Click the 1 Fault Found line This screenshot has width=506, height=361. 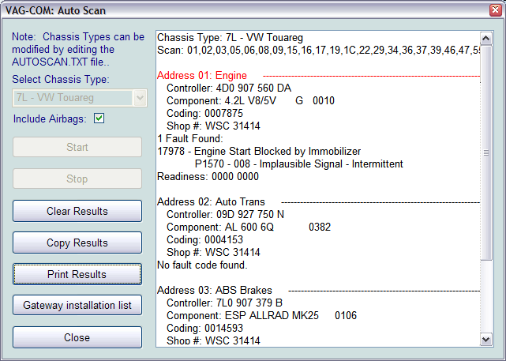click(x=190, y=139)
